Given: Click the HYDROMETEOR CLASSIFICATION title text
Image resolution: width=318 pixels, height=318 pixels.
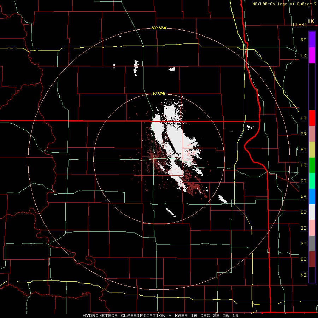Looking at the screenshot, I should pos(124,316).
